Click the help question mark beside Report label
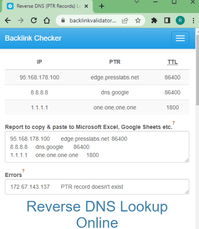199x229 pixels. click(174, 122)
